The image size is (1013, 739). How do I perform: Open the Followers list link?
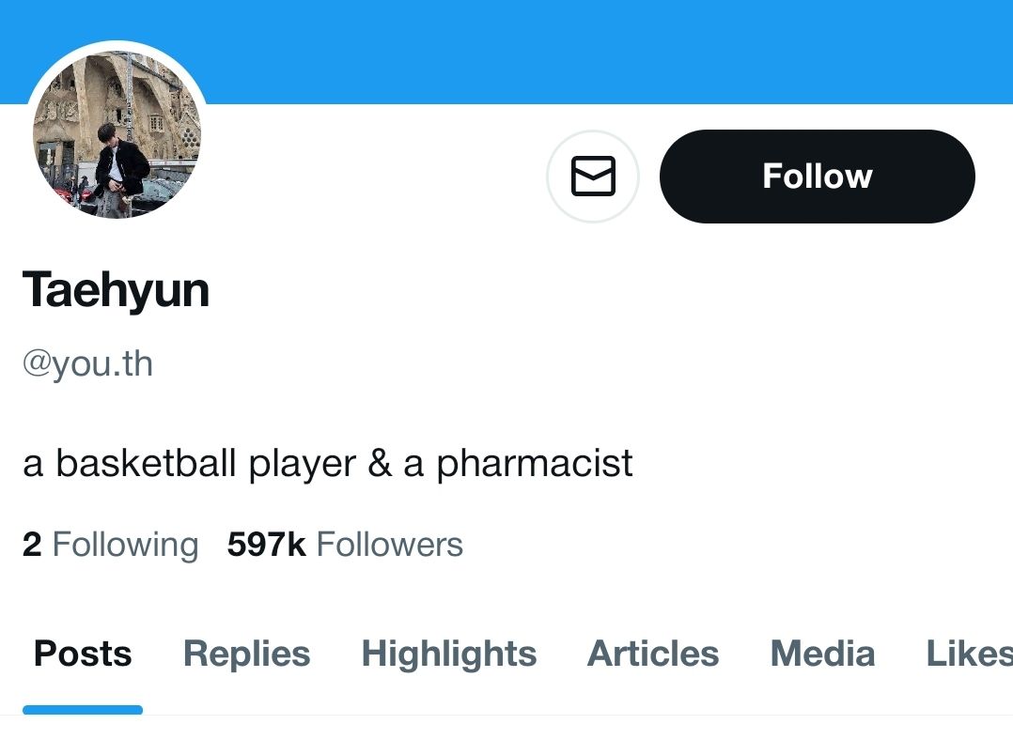389,545
